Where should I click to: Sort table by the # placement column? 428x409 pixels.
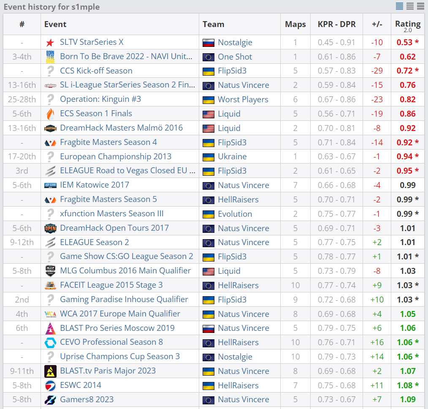pyautogui.click(x=22, y=24)
